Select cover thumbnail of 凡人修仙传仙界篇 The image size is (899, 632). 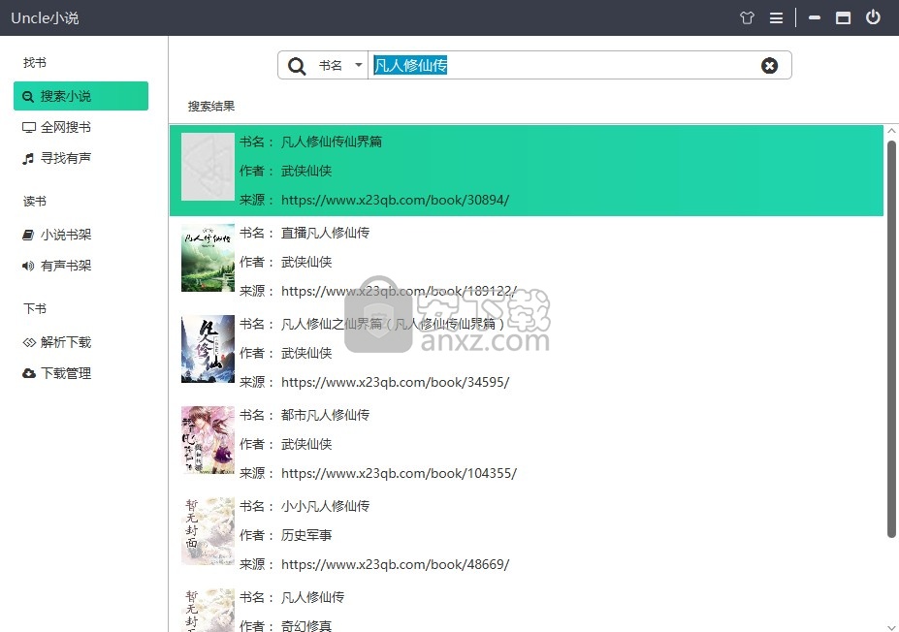coord(208,167)
